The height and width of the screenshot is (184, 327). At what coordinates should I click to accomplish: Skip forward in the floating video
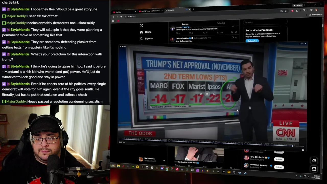click(x=214, y=94)
